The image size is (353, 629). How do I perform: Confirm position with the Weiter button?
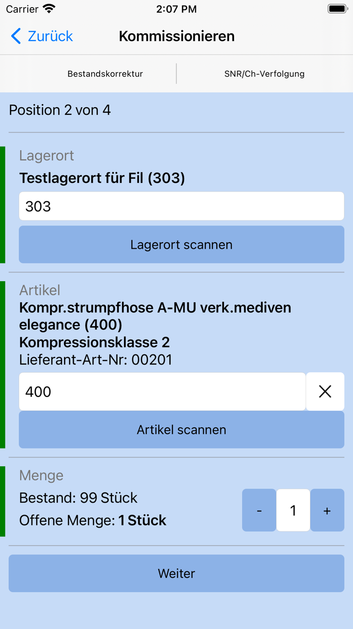pos(177,573)
